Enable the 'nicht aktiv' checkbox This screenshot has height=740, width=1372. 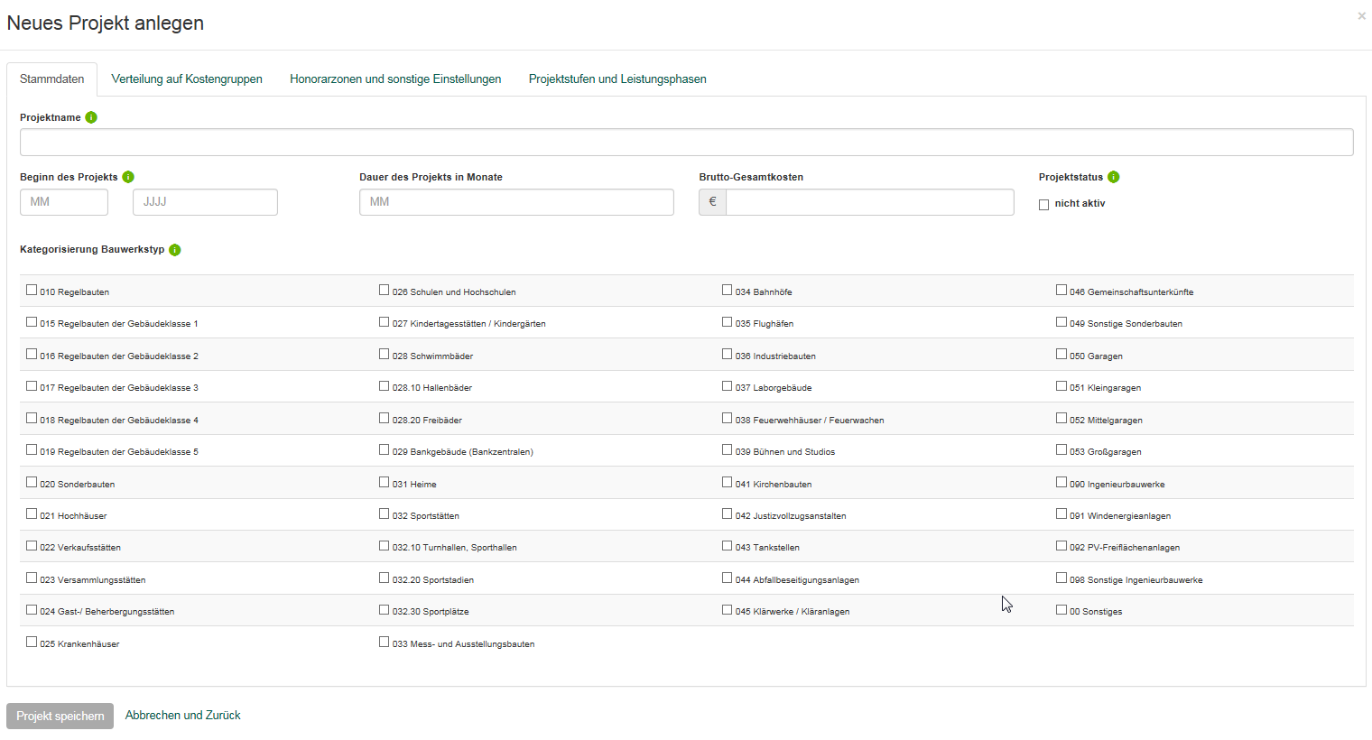tap(1044, 205)
